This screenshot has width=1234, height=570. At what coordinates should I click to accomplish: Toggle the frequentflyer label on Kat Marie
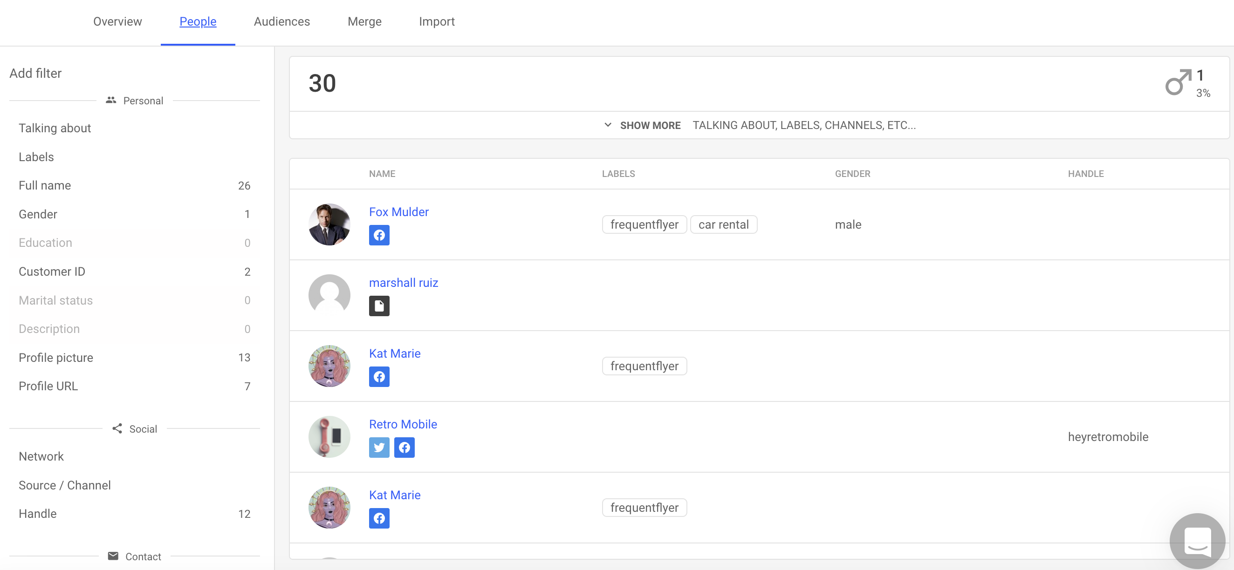644,366
